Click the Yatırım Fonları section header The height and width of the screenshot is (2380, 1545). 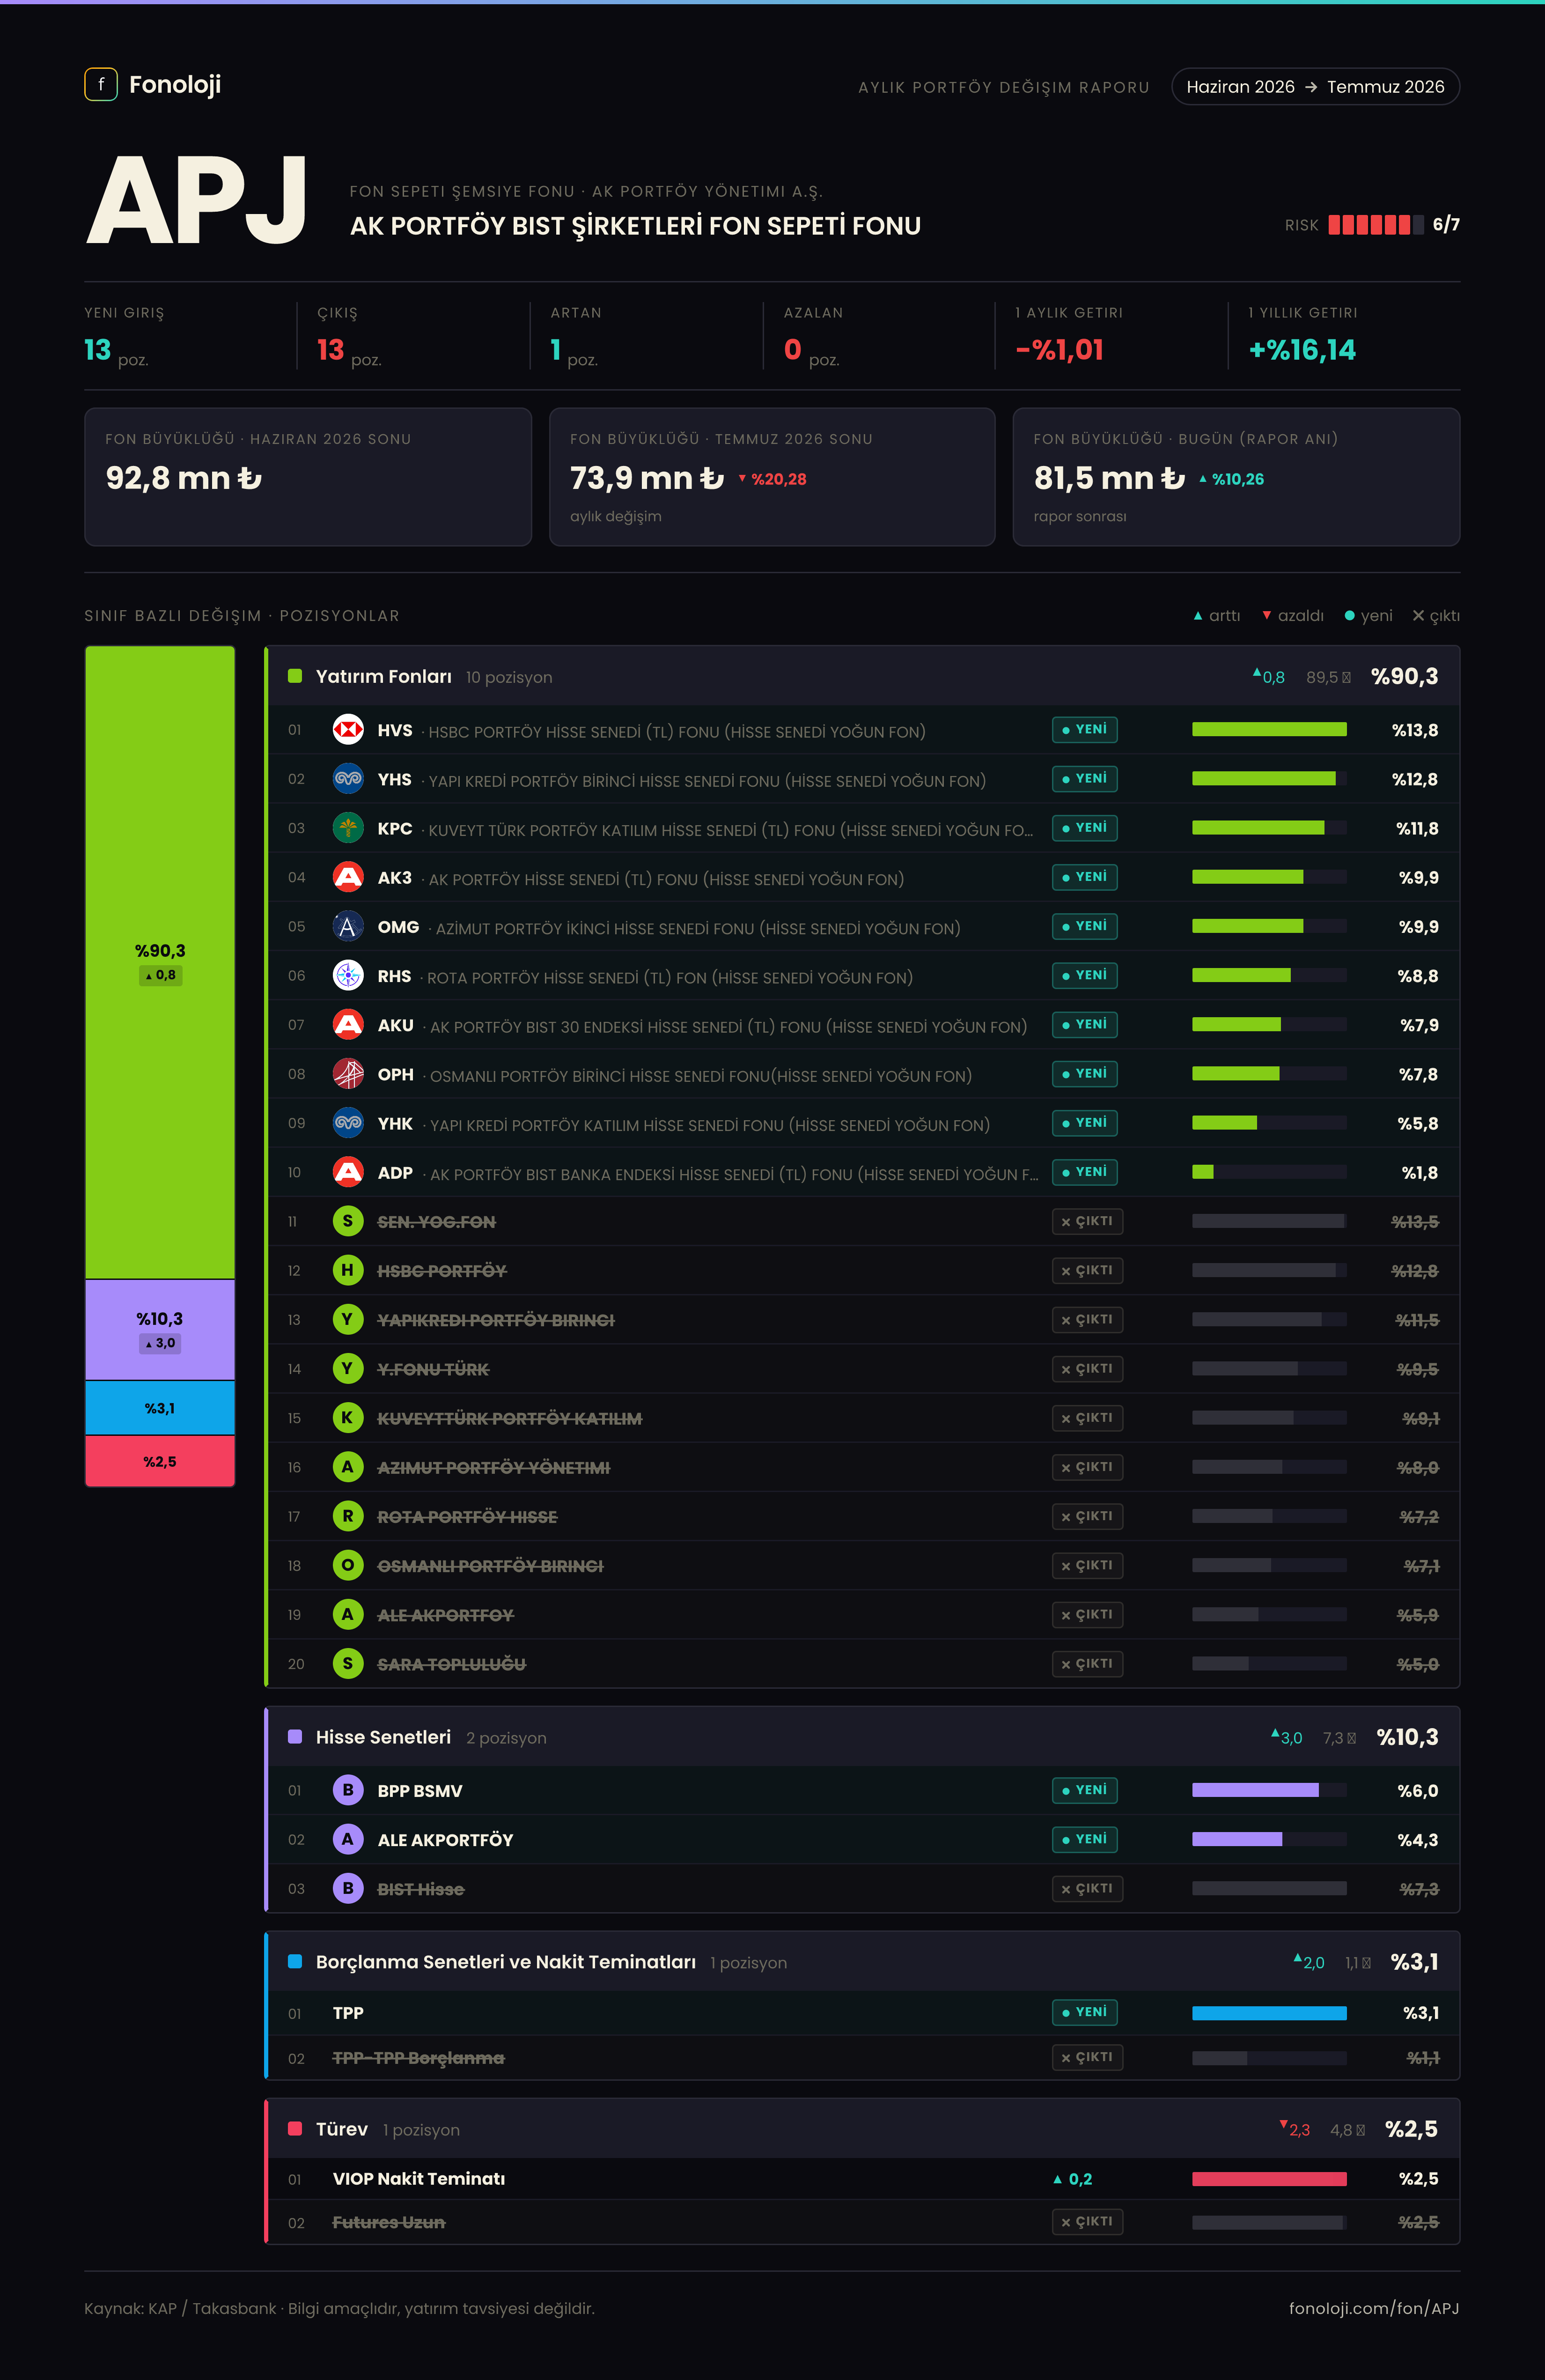[863, 676]
